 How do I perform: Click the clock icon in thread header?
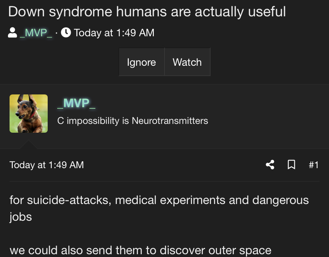(66, 33)
